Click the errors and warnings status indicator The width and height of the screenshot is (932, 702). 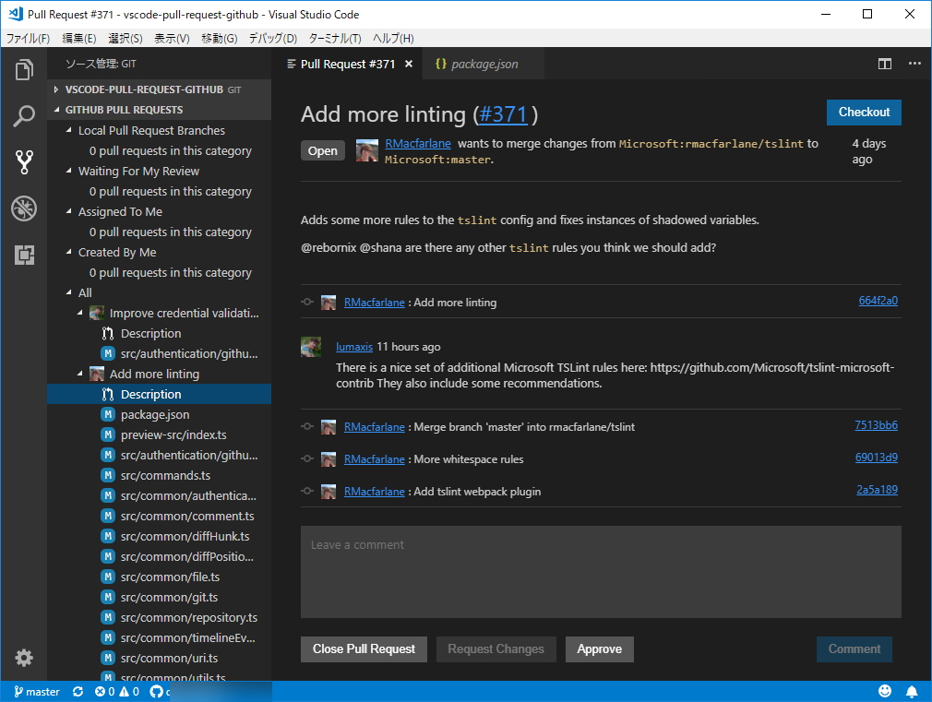(x=117, y=691)
